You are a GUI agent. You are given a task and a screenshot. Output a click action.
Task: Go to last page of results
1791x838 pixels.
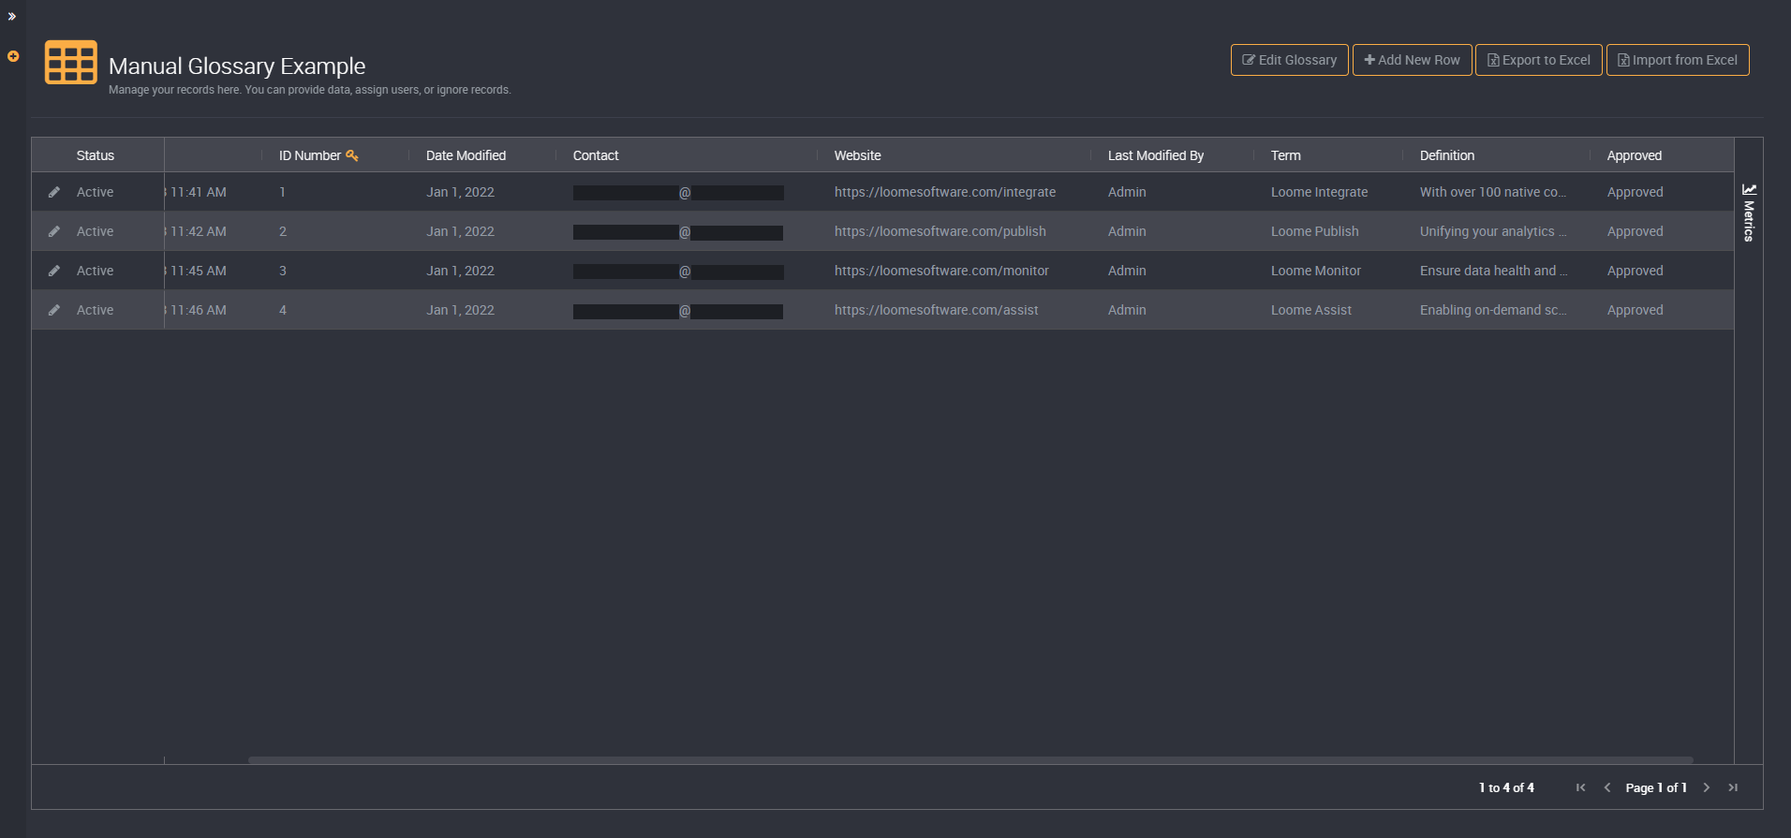1733,787
